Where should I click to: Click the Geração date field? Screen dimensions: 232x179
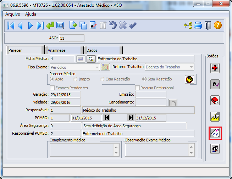click(x=65, y=95)
